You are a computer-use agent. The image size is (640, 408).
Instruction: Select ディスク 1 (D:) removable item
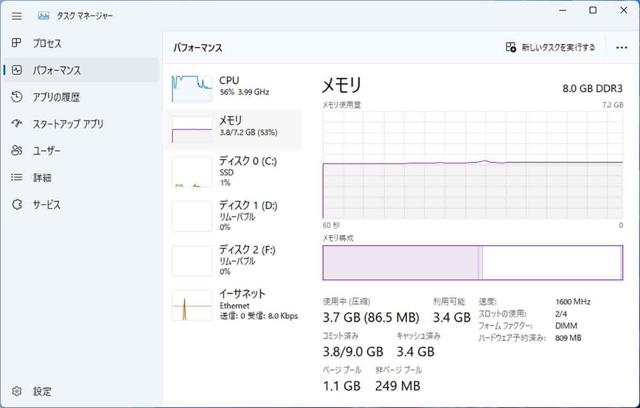click(x=234, y=216)
